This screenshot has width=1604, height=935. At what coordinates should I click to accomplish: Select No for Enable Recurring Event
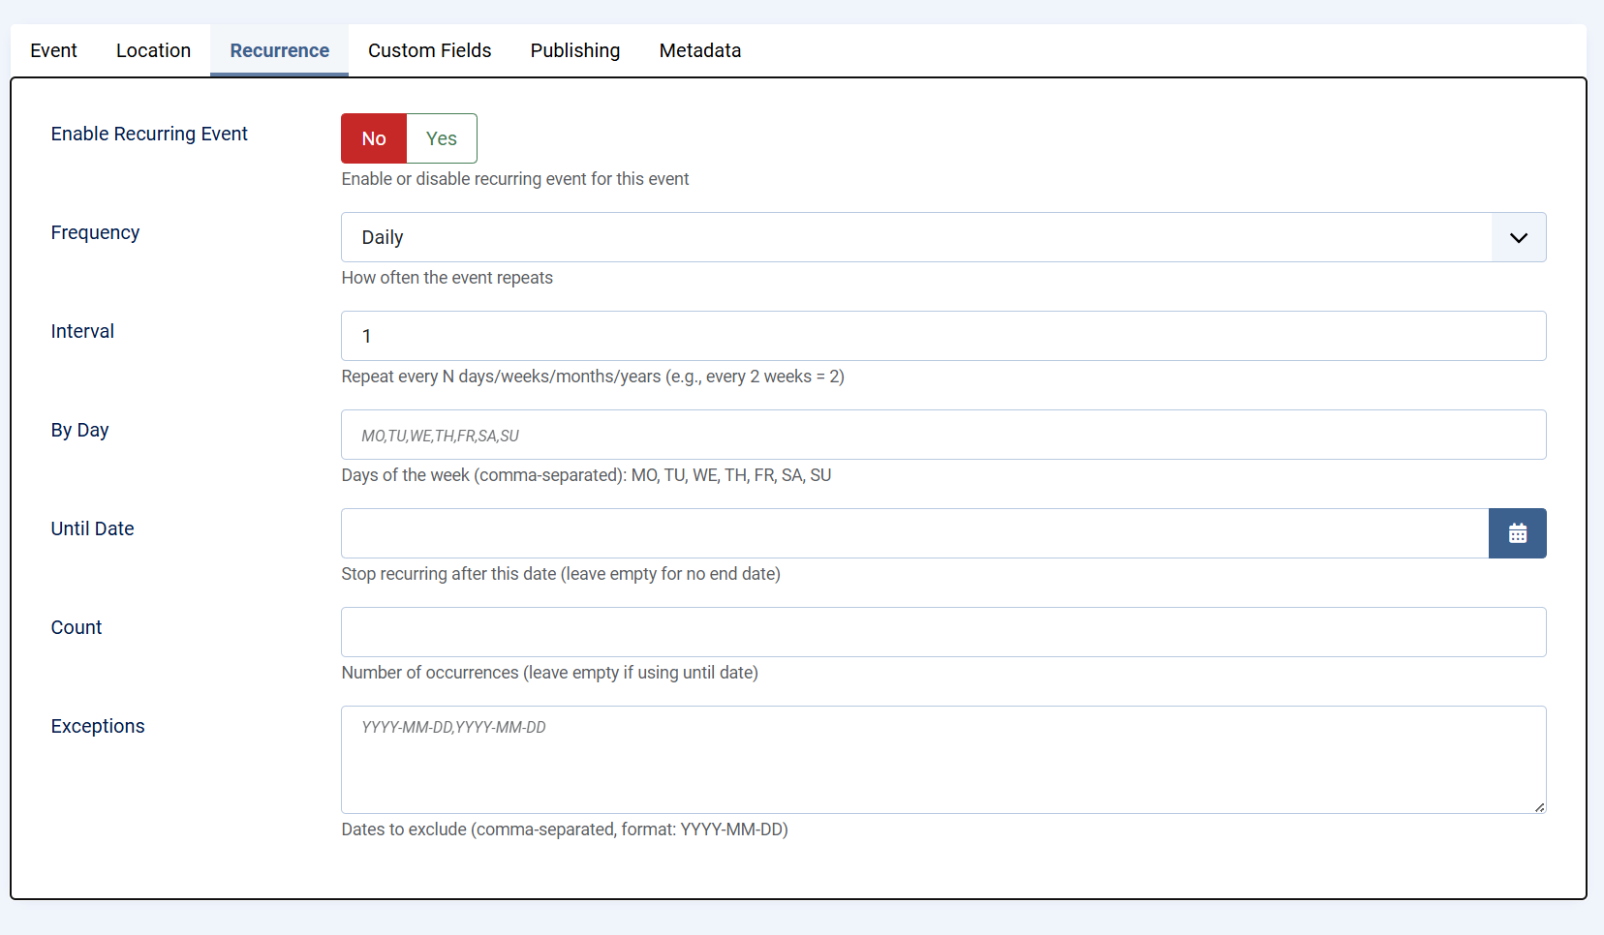[x=374, y=138]
